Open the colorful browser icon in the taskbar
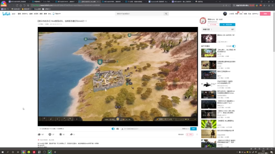The height and width of the screenshot is (154, 275). pos(23,152)
